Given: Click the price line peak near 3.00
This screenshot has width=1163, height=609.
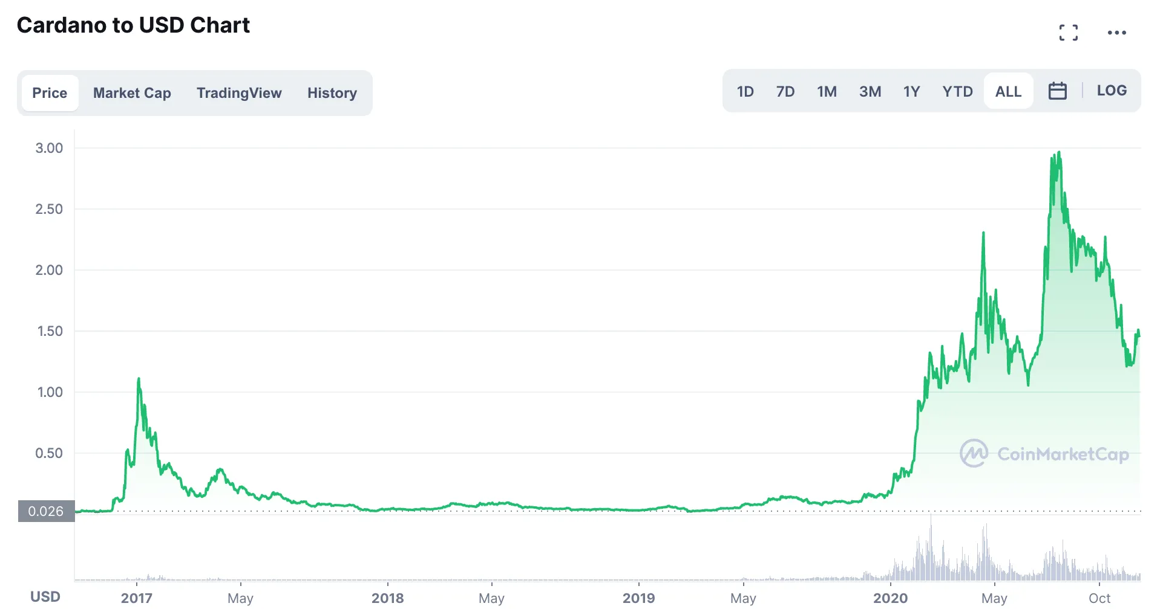Looking at the screenshot, I should (1058, 152).
